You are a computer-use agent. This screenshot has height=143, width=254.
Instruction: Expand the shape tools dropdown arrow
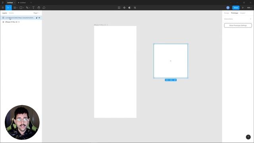[23, 8]
